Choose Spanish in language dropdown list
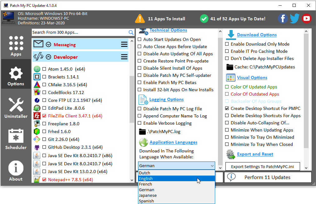The image size is (316, 204). tap(146, 201)
